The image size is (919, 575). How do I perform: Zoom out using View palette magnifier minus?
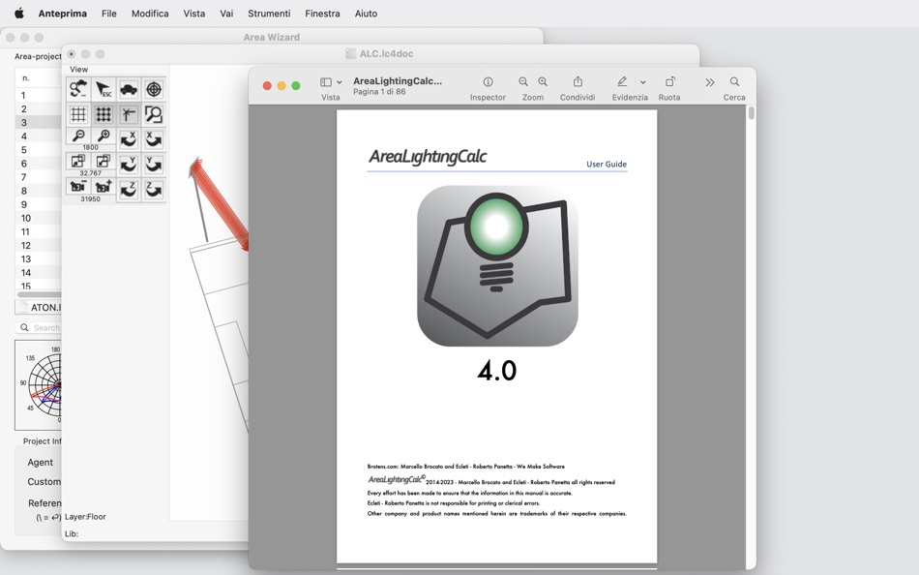point(78,136)
